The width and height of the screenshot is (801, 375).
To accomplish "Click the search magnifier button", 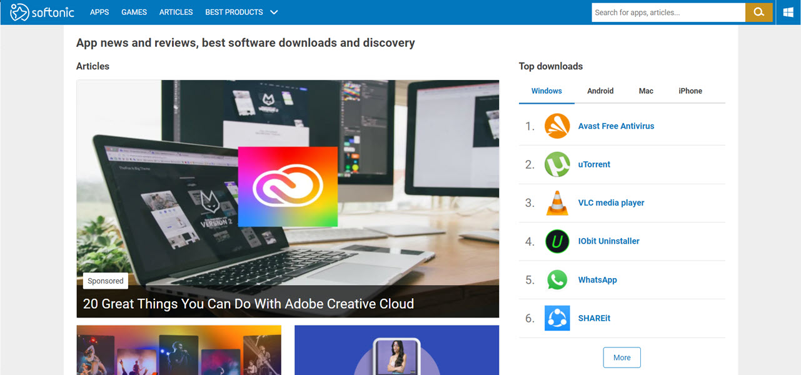I will point(759,12).
